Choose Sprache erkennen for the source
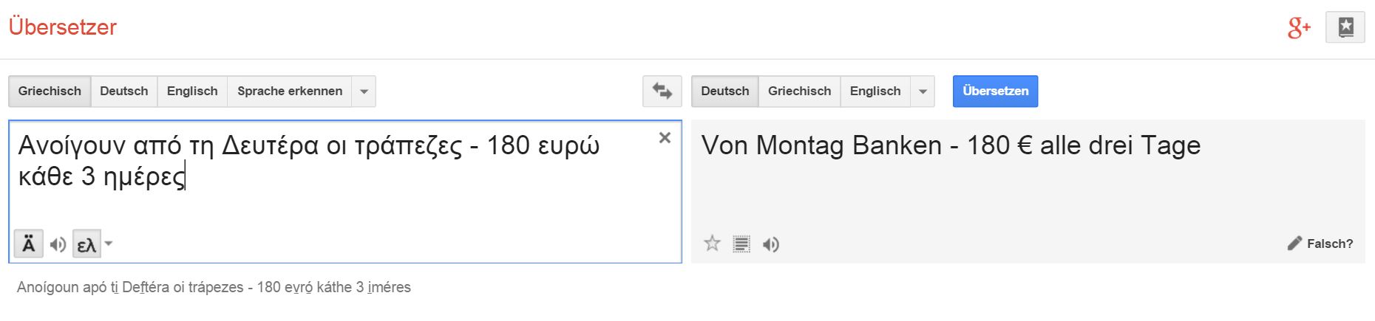The width and height of the screenshot is (1375, 321). 290,92
